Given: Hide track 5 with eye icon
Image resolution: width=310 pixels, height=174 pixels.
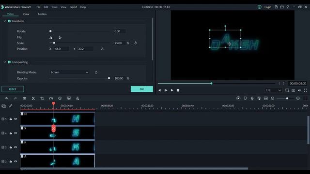Looking at the screenshot, I should pyautogui.click(x=15, y=119).
